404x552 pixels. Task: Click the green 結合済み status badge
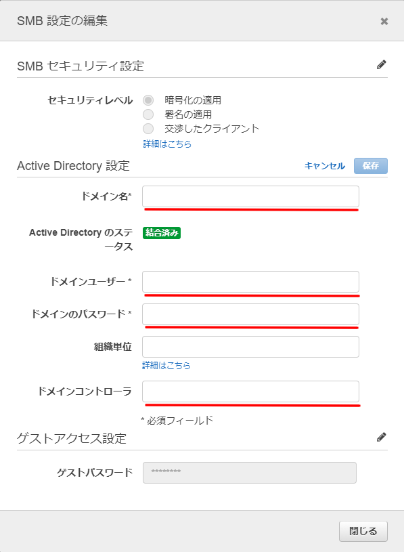[x=162, y=233]
